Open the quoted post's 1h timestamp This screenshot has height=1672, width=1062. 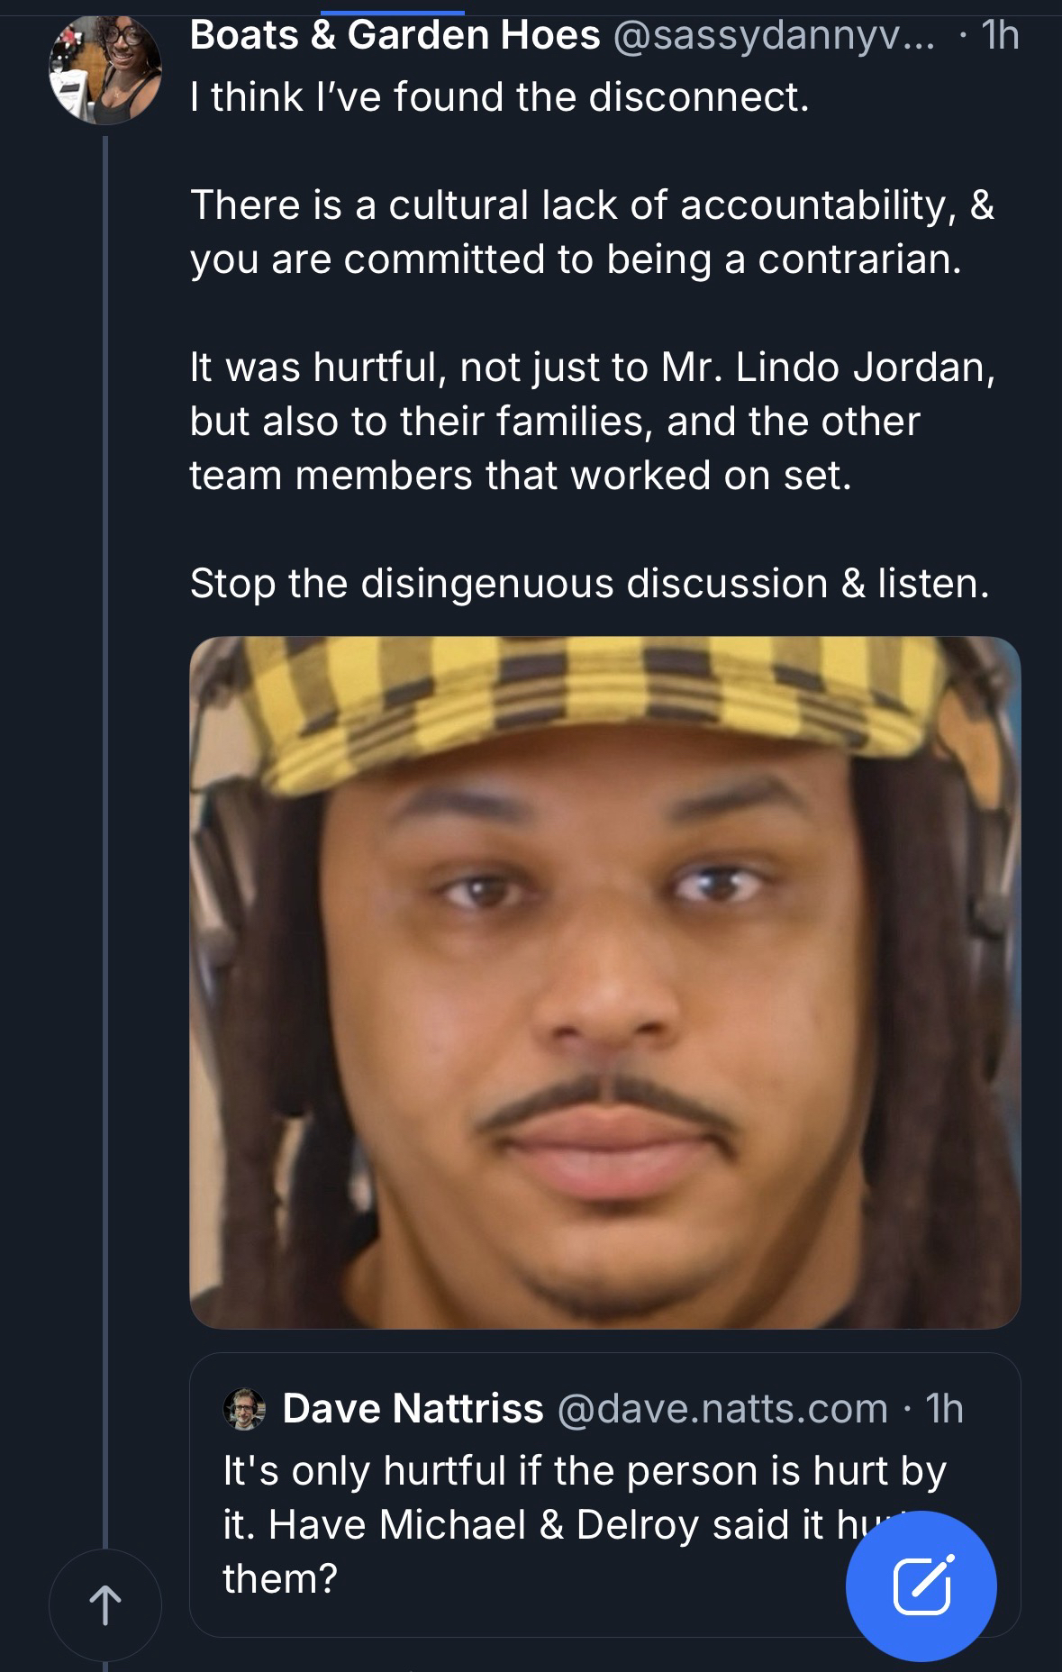click(945, 1409)
